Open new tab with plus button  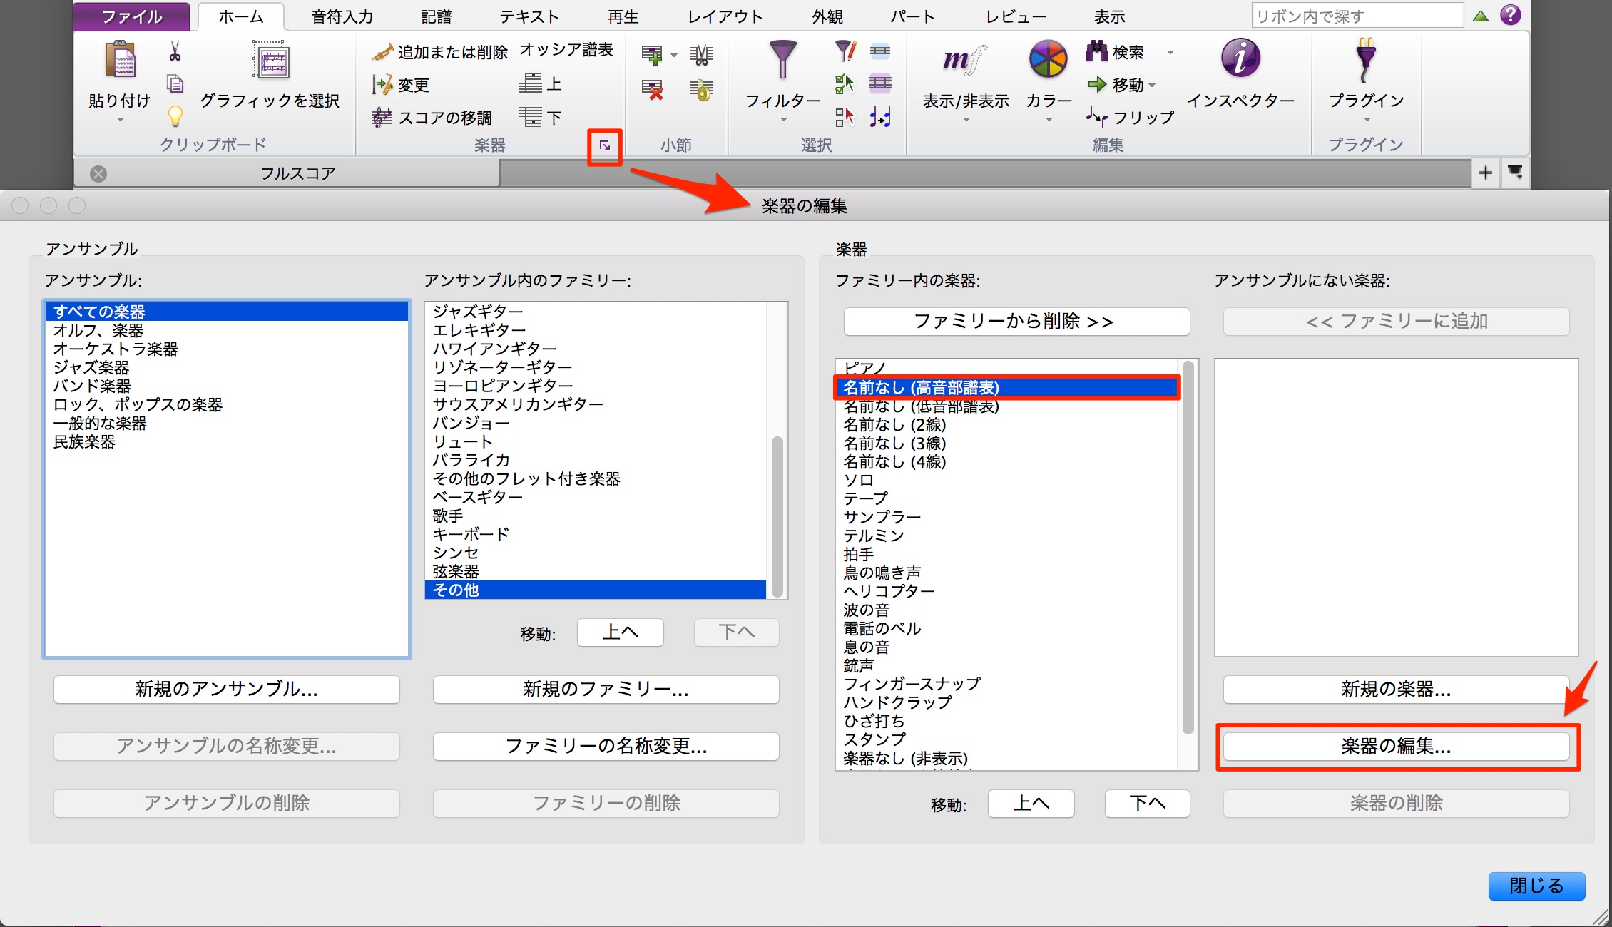(x=1486, y=173)
